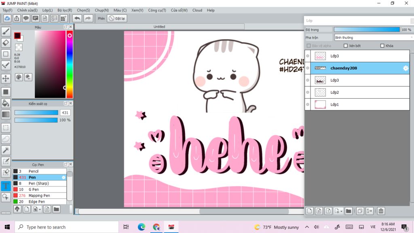414x233 pixels.
Task: Redo the action
Action: 88,18
